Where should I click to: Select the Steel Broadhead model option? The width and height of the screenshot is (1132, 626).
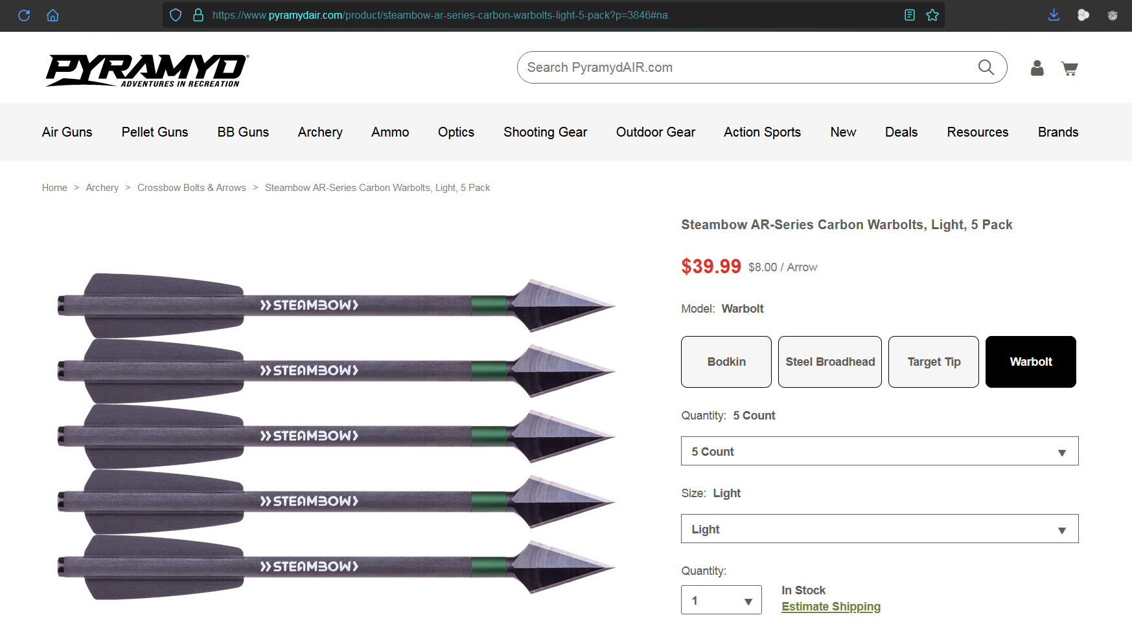[x=830, y=362]
